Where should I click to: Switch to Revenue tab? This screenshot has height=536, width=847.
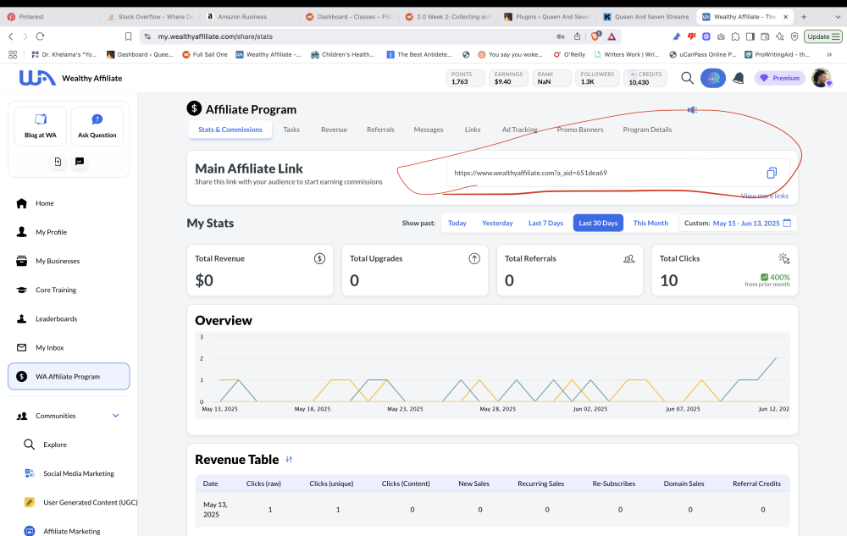(334, 130)
